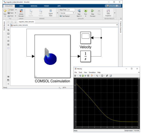Click the Open folder icon
Viewport: 141px width, 133px height.
tap(9, 10)
